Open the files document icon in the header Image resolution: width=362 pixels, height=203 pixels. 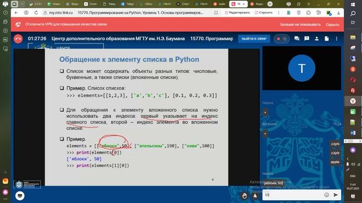click(x=326, y=38)
